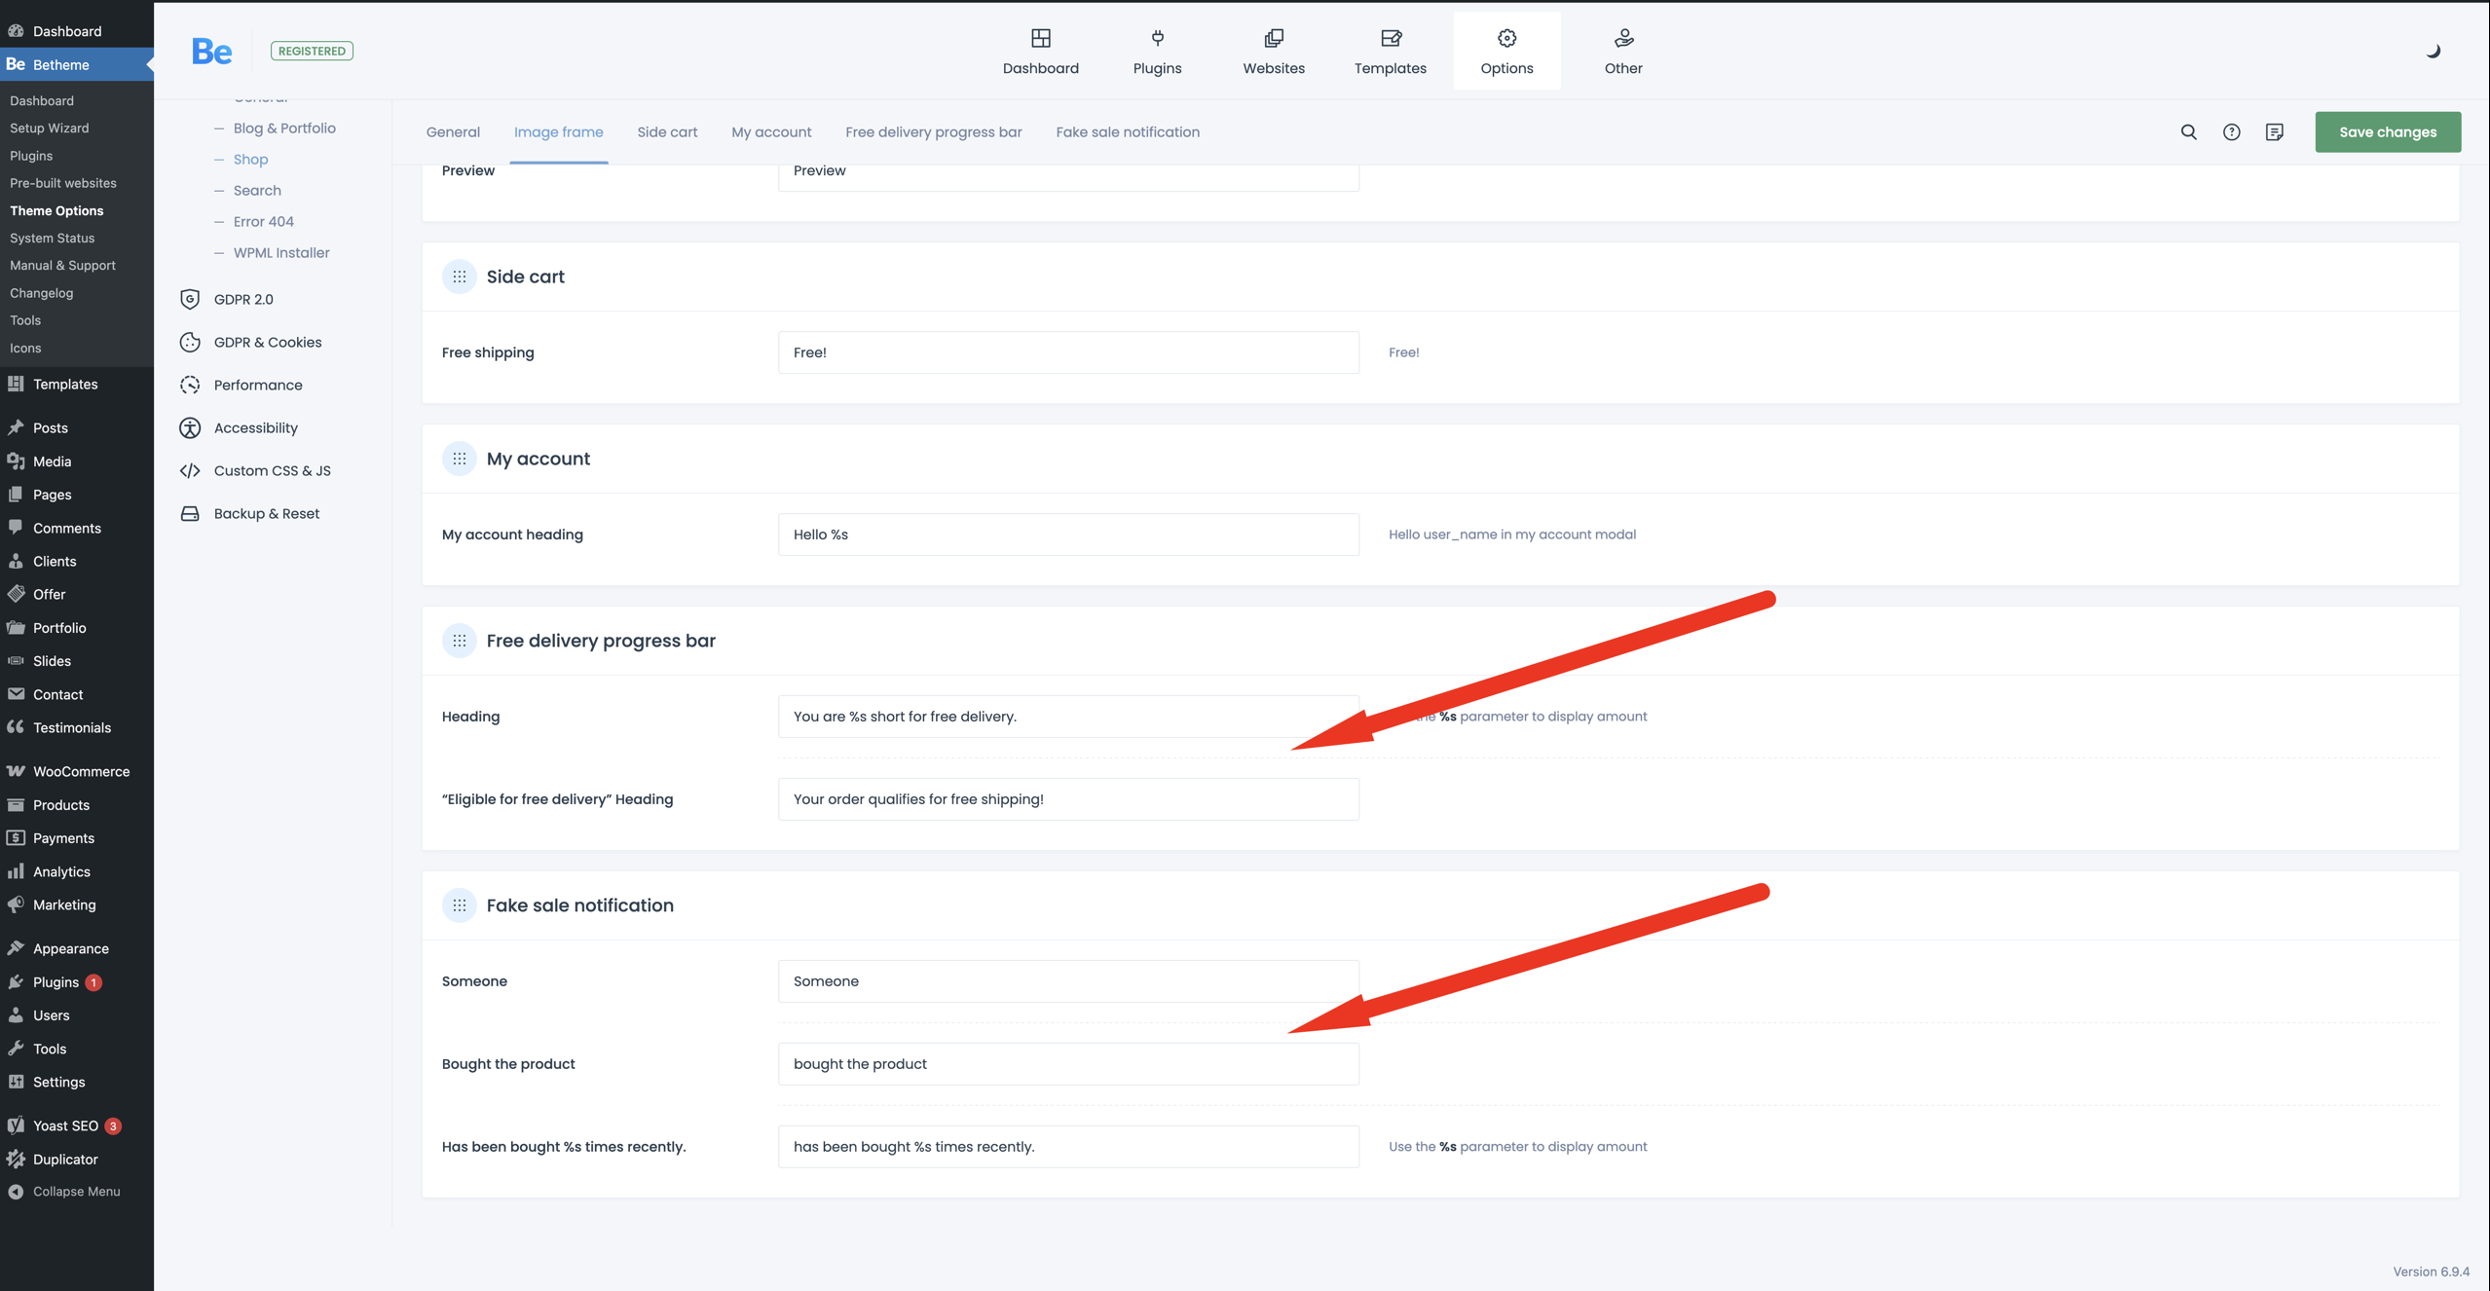Switch to the Side cart tab
The width and height of the screenshot is (2490, 1291).
[x=667, y=132]
